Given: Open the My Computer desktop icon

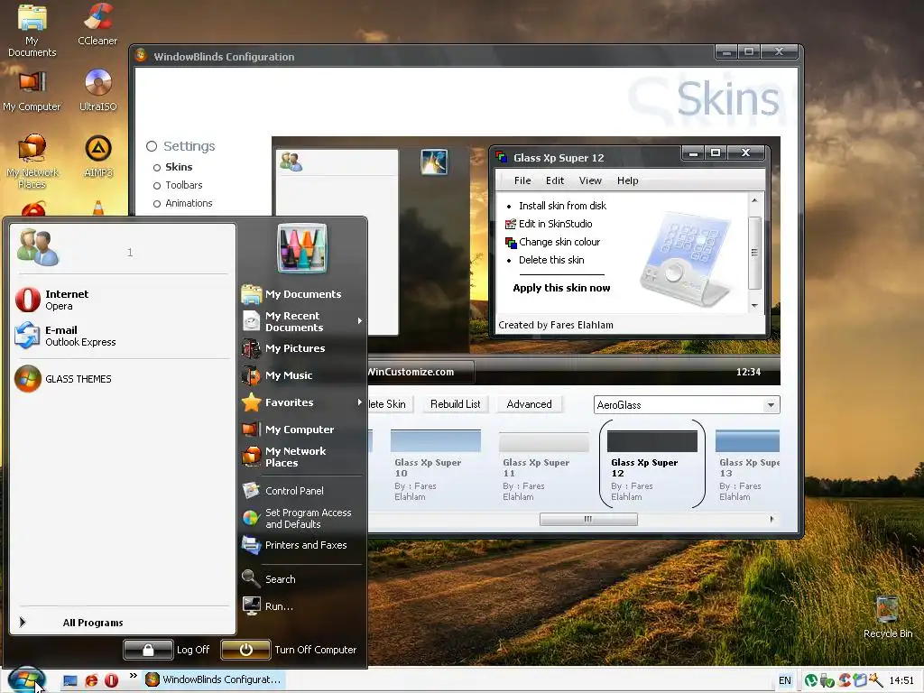Looking at the screenshot, I should (32, 91).
